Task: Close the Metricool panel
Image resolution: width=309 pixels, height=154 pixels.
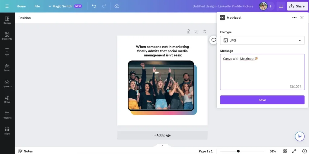Action: click(302, 17)
